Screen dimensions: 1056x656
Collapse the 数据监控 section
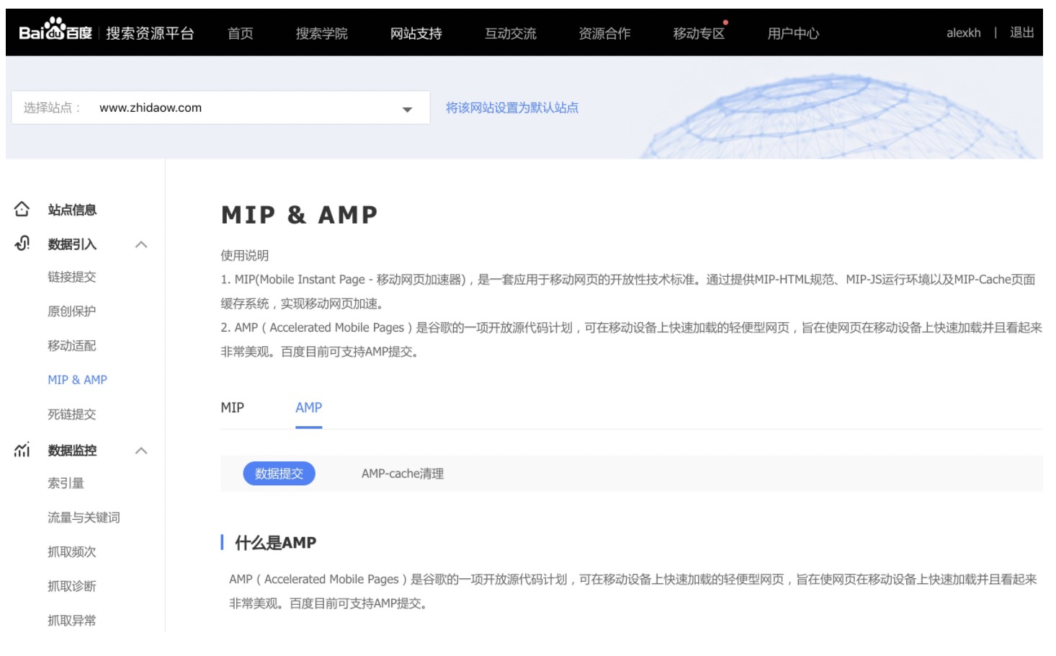[x=141, y=451]
